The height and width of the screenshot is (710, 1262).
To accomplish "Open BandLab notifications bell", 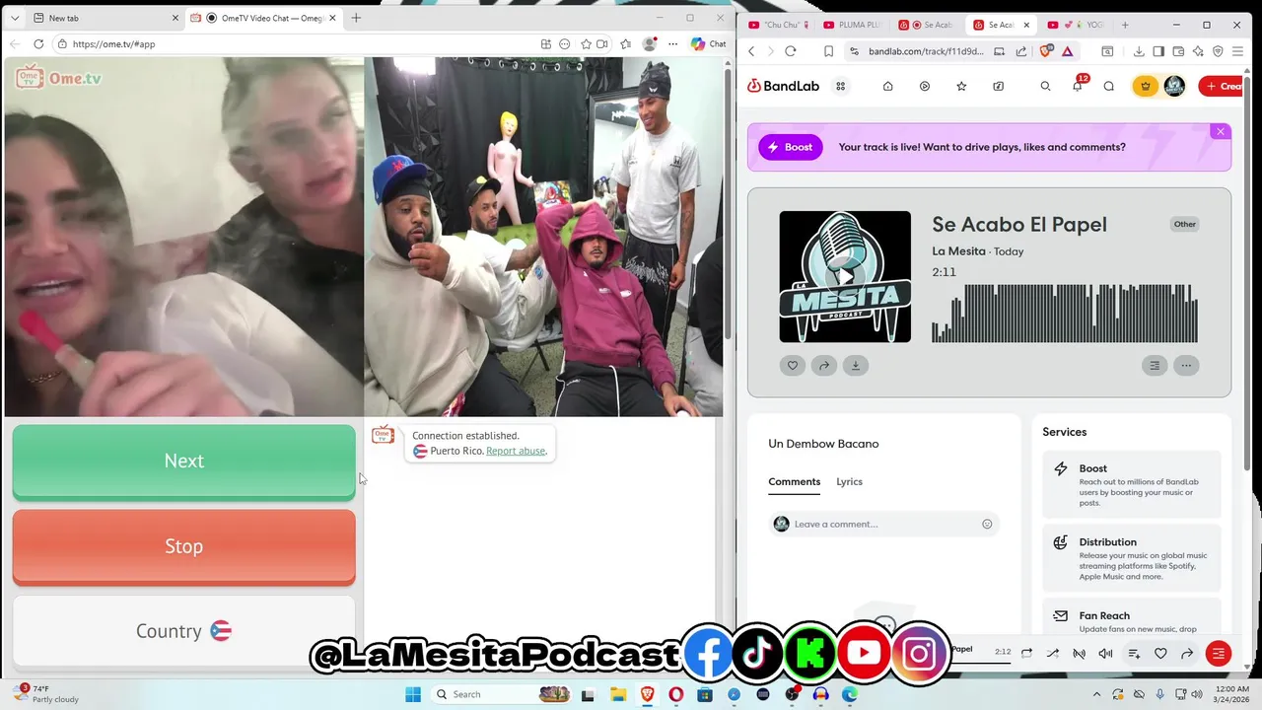I will pos(1078,86).
